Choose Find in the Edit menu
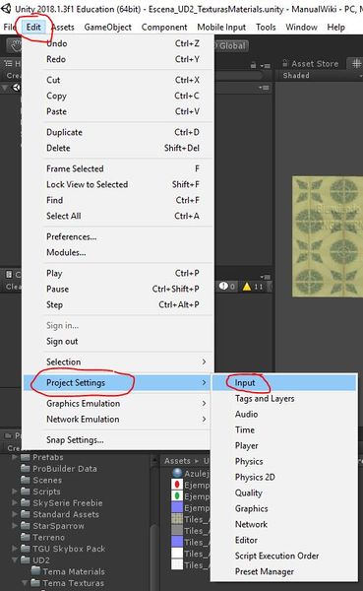This screenshot has width=363, height=591. (119, 201)
